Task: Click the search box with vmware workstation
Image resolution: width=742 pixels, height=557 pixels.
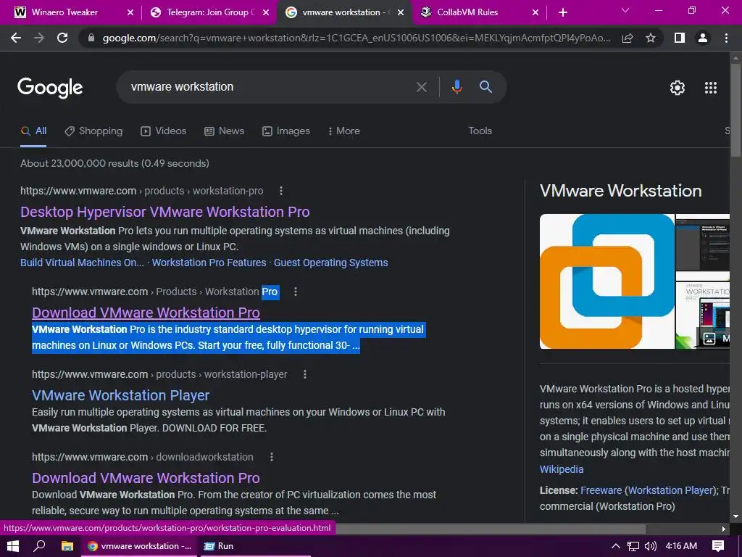Action: [270, 87]
